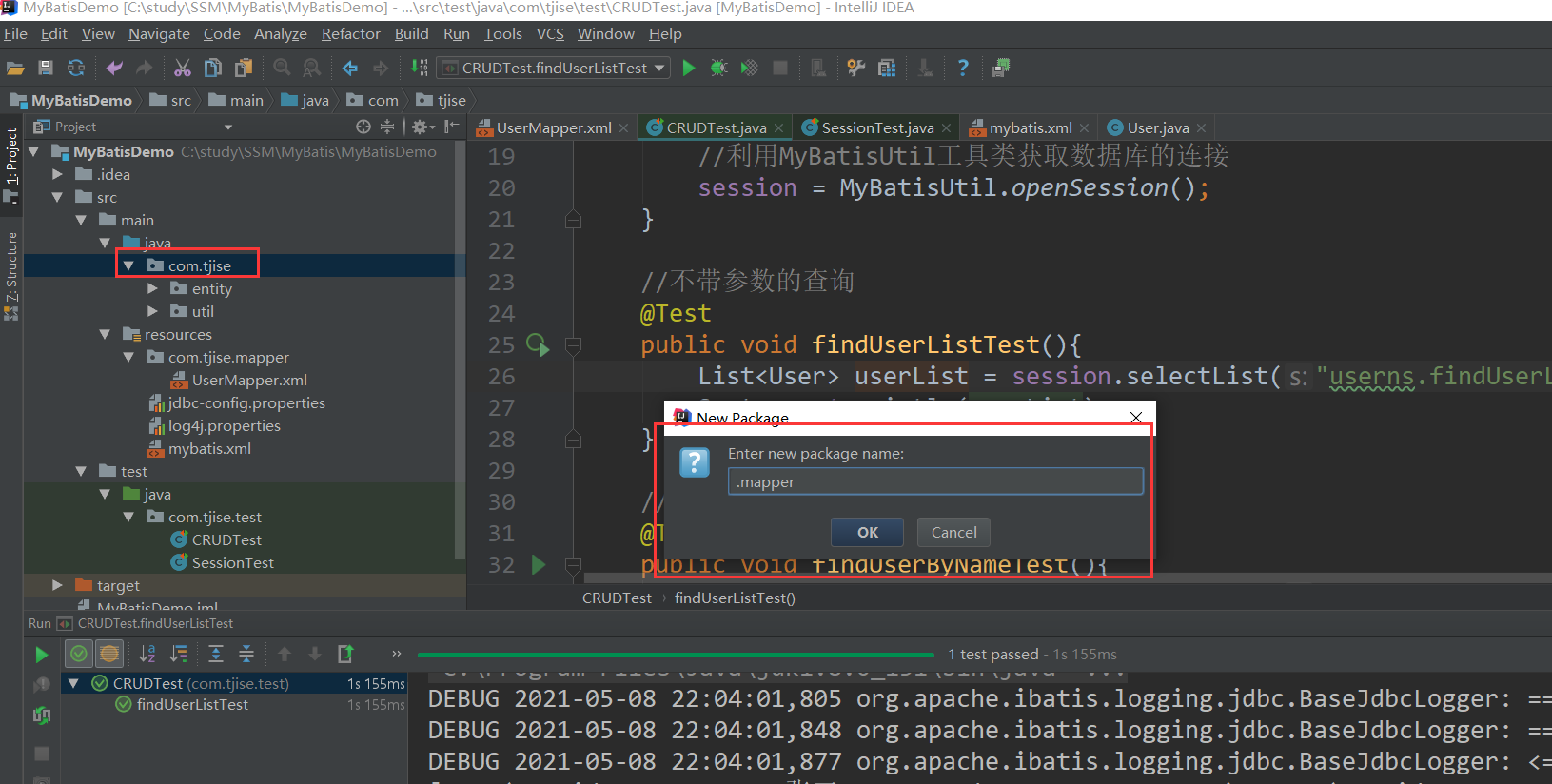Screen dimensions: 1552x784
Task: Click the Replace toolbar icon
Action: click(311, 68)
